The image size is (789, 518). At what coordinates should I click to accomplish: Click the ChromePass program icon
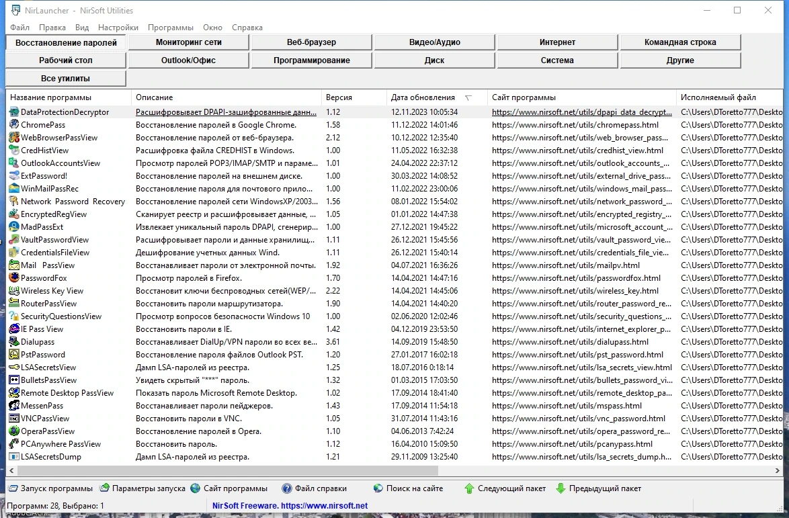click(x=14, y=125)
